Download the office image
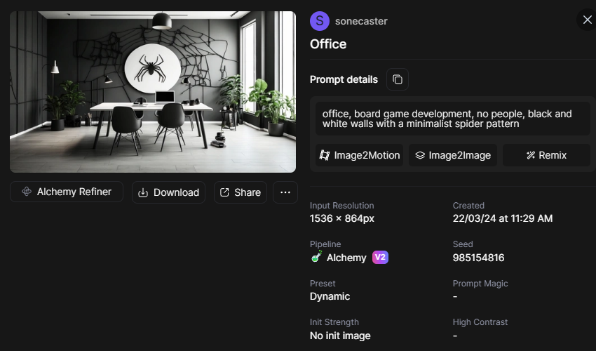The image size is (596, 351). [x=168, y=192]
